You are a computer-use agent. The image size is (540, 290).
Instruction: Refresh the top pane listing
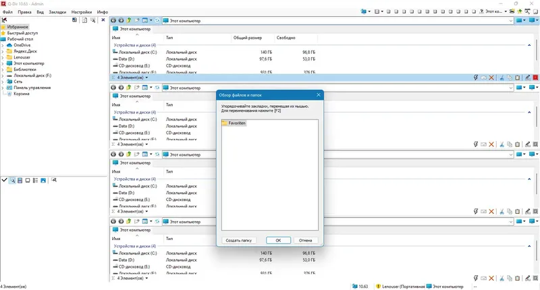tap(157, 20)
